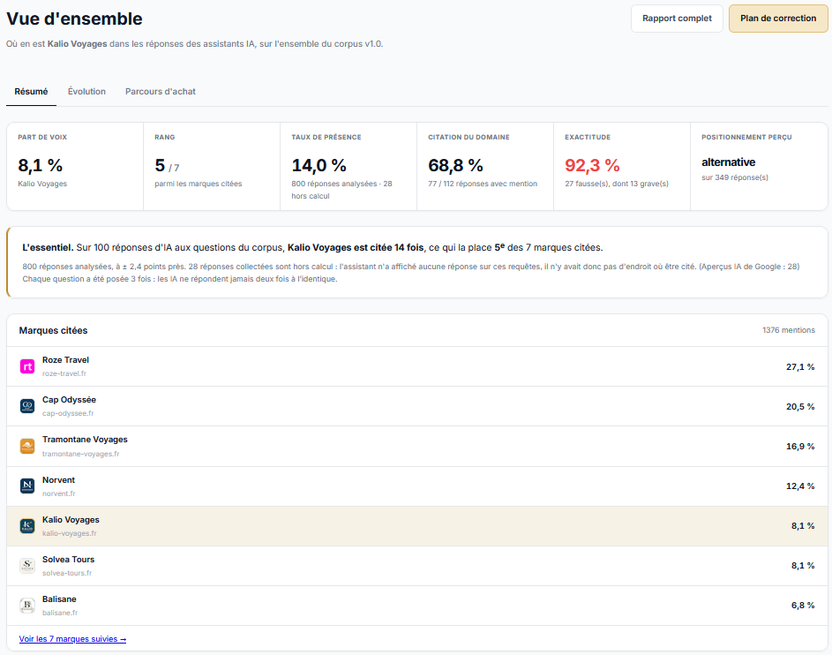Image resolution: width=832 pixels, height=655 pixels.
Task: Click the Cap Odyssée brand name
Action: pos(69,400)
